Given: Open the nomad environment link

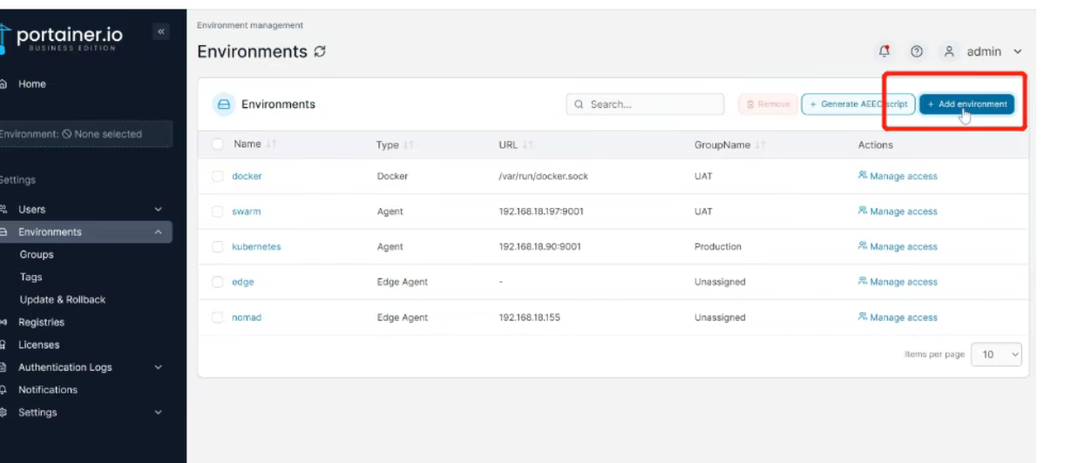Looking at the screenshot, I should pyautogui.click(x=247, y=318).
